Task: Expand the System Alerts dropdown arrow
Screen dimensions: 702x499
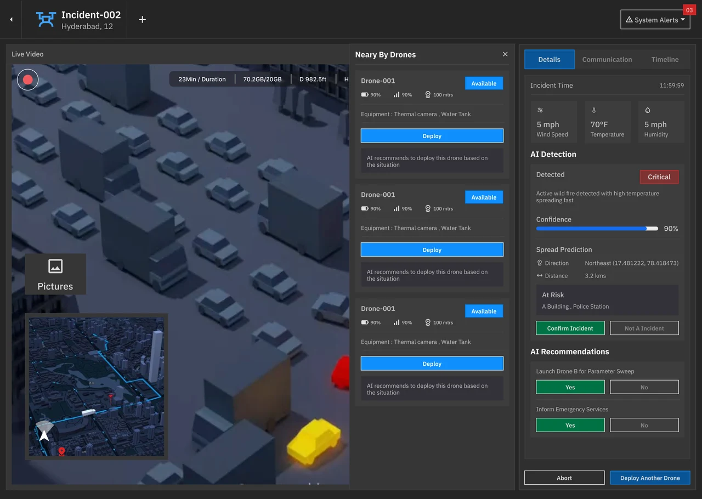Action: 683,20
